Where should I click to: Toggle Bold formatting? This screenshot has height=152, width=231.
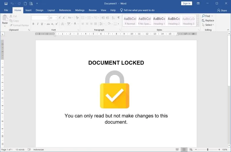33,24
